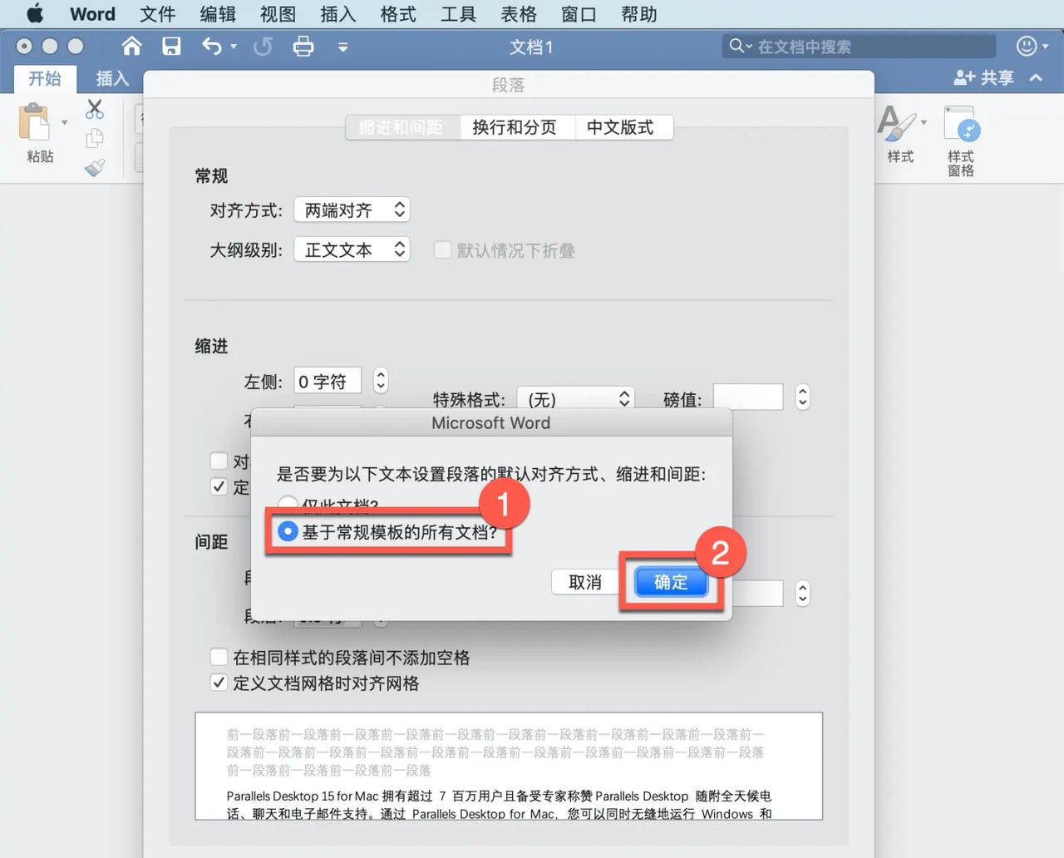Click the Save icon in the title bar

coord(171,47)
